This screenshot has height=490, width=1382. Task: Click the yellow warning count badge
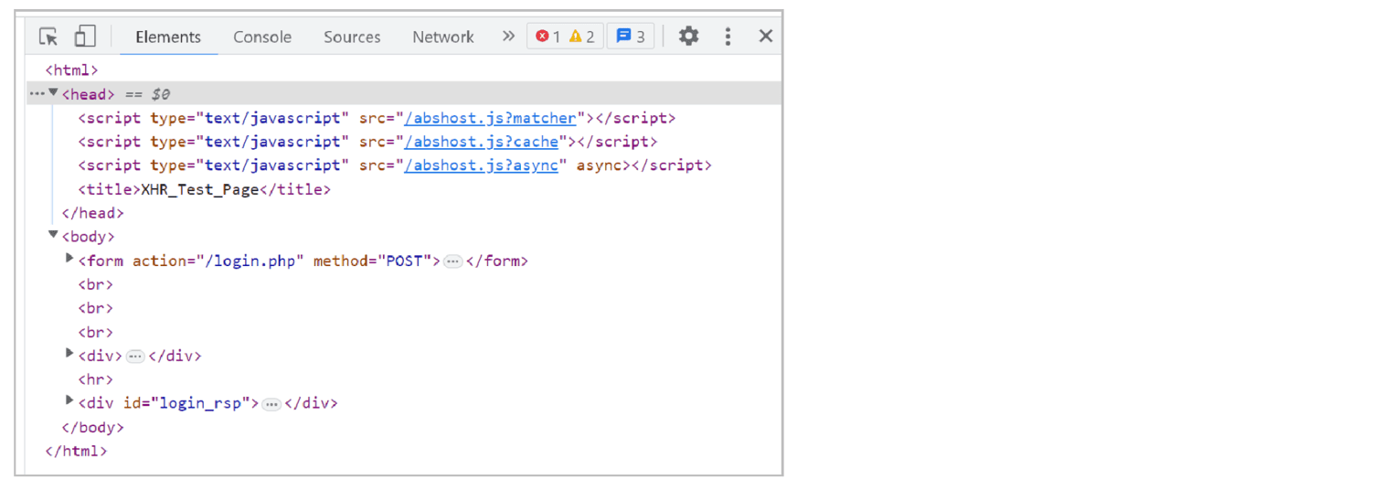(582, 37)
